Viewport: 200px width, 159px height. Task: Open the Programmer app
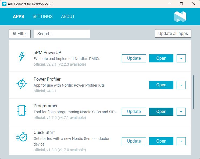(161, 112)
